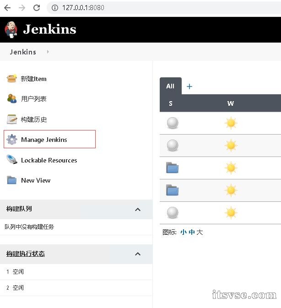The image size is (281, 308).
Task: Click the Jenkins butler logo
Action: (x=11, y=30)
